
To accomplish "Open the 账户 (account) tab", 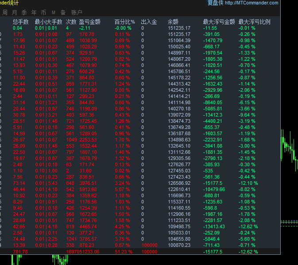I will (77, 12).
